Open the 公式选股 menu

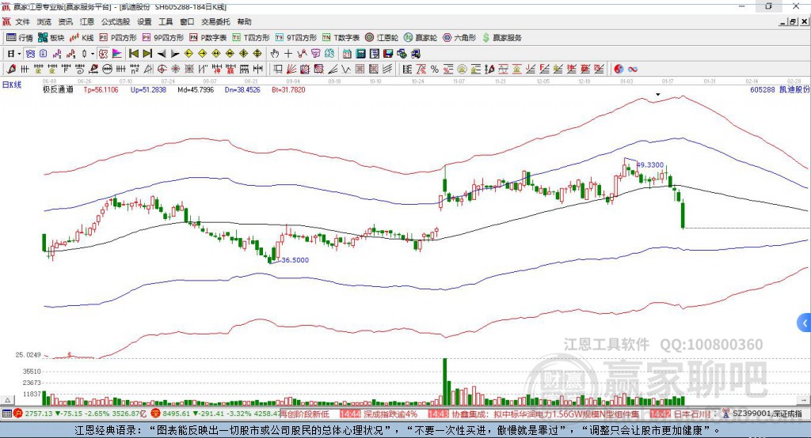pyautogui.click(x=116, y=21)
